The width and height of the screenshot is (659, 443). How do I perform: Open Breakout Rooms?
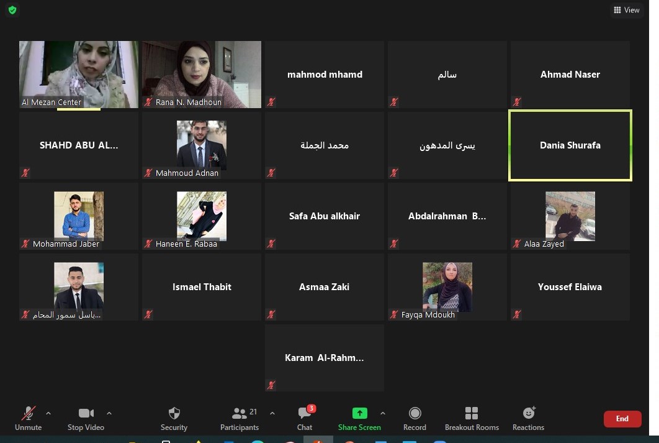point(472,418)
